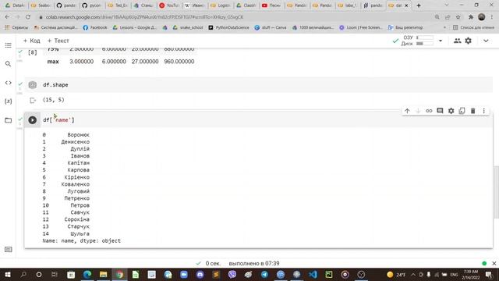Close the bottom status bar with X
This screenshot has height=281, width=499.
coord(494,264)
